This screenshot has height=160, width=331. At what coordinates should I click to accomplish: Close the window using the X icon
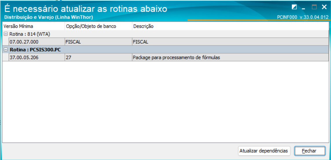[x=324, y=7]
